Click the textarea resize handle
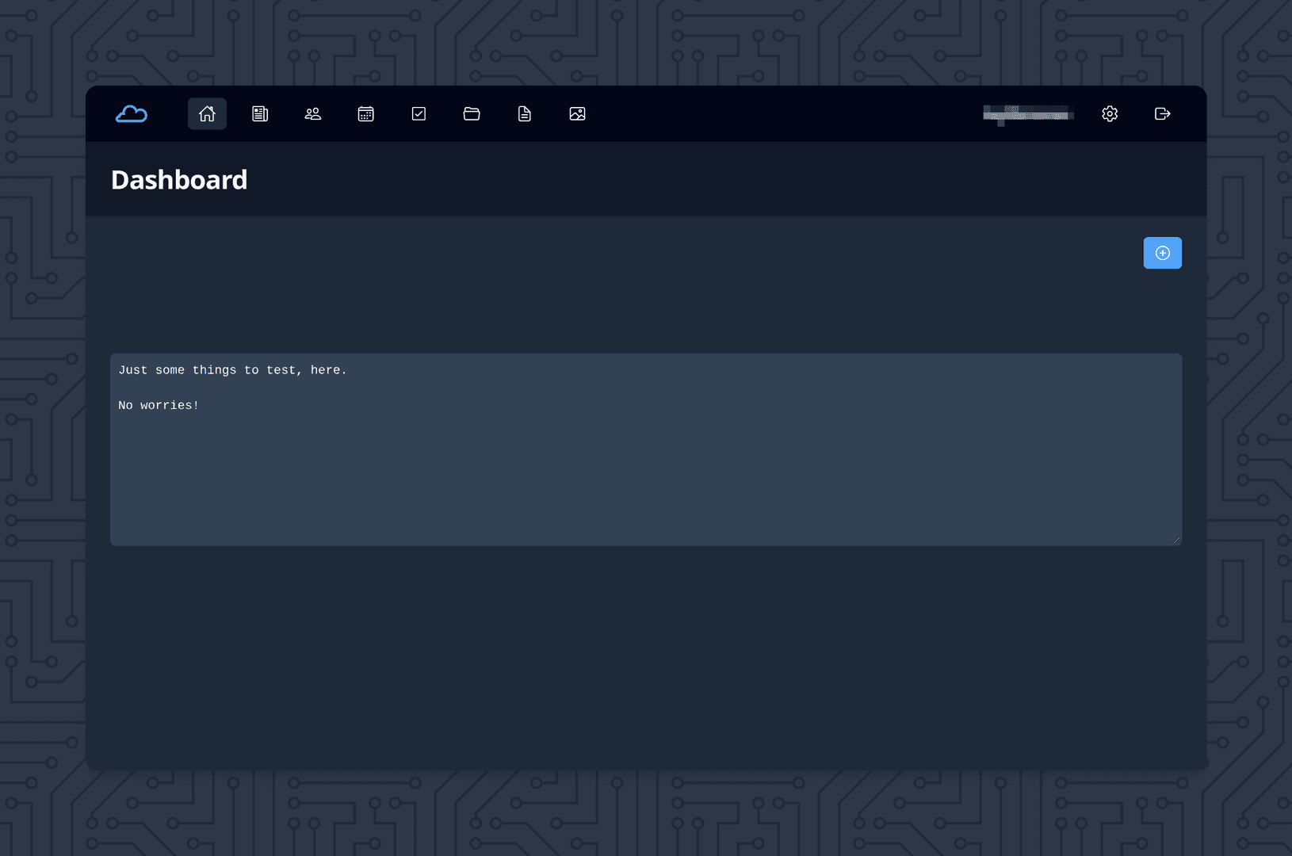This screenshot has height=856, width=1292. pos(1175,540)
